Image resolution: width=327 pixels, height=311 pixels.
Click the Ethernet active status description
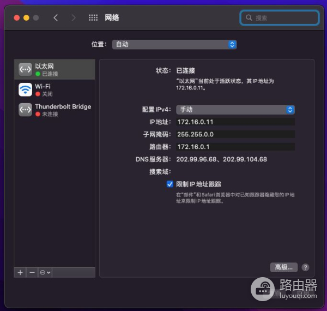point(225,85)
